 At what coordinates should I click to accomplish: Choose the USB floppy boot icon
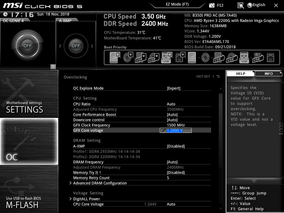coord(258,58)
